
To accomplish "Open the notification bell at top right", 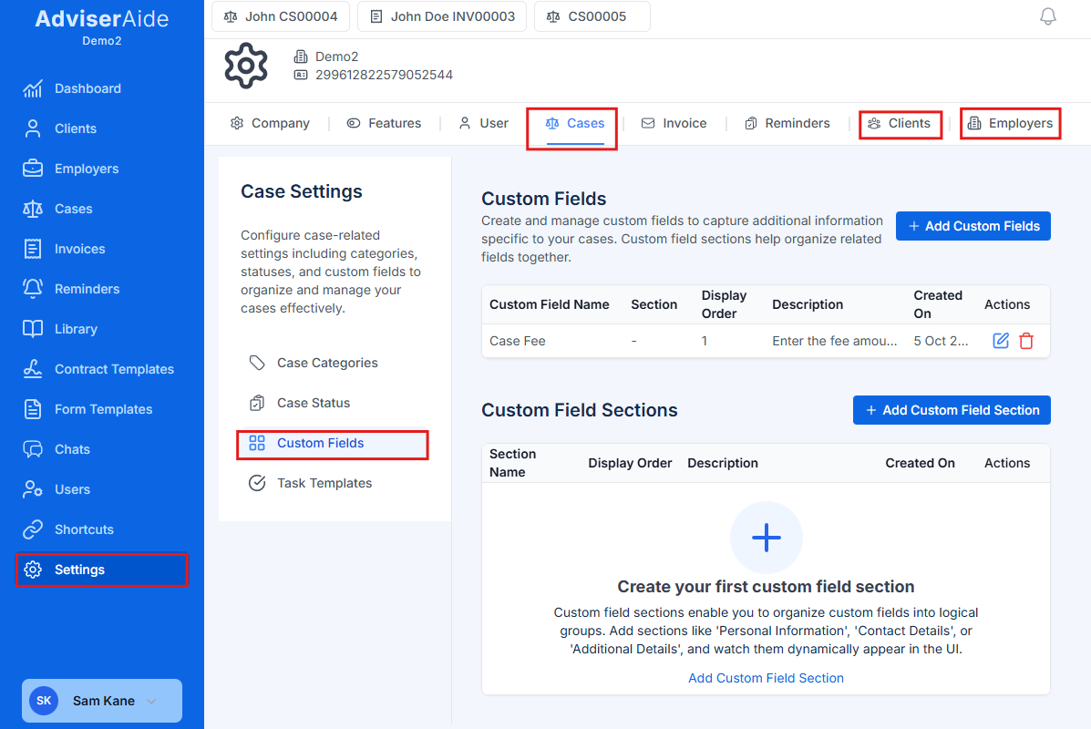I will (x=1047, y=15).
